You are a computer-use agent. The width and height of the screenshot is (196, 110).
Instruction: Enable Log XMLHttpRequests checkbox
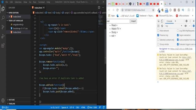pos(178,31)
